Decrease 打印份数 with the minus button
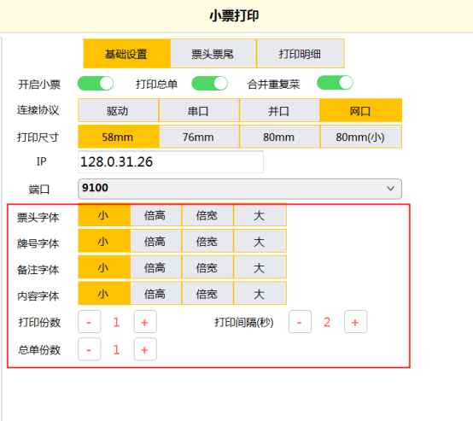473x421 pixels. coord(90,322)
